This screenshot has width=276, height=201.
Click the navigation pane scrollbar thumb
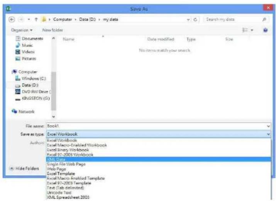(54, 91)
